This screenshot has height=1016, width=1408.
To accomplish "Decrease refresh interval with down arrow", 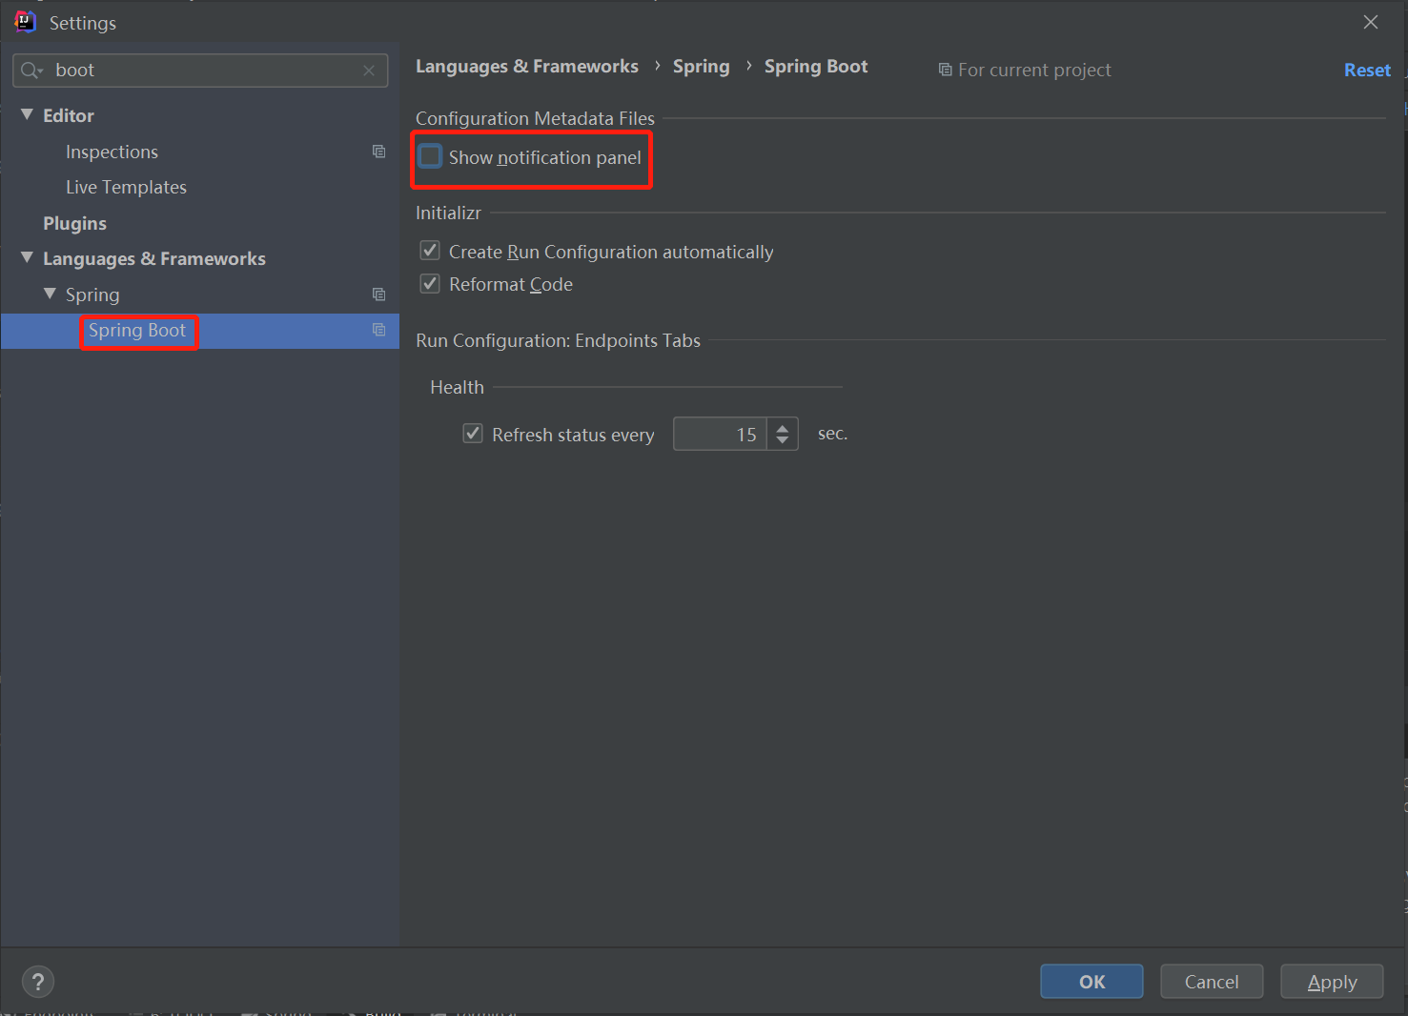I will click(x=783, y=441).
